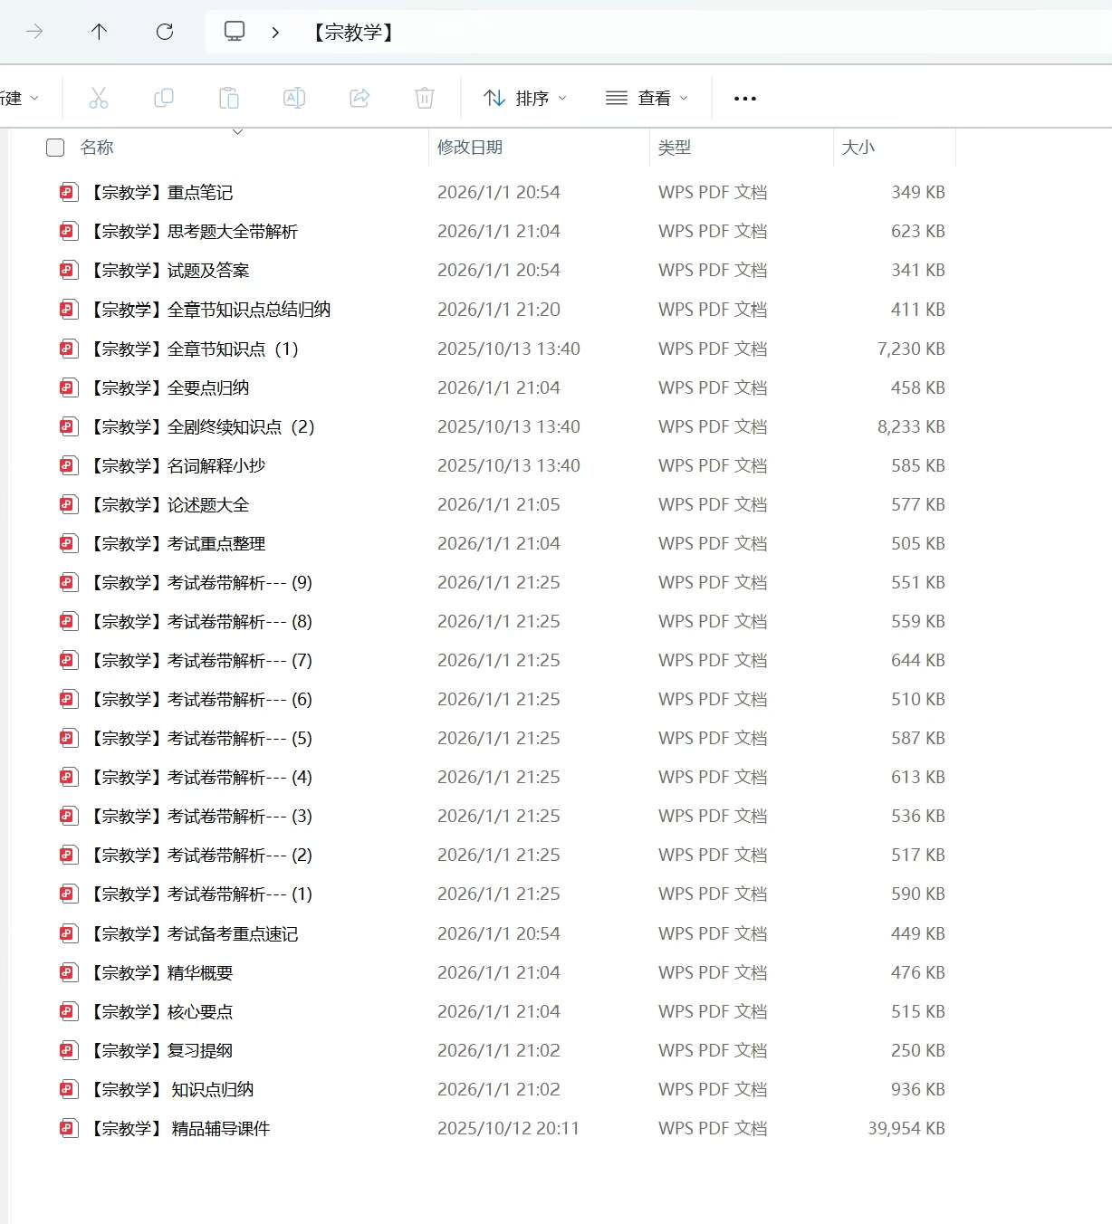
Task: Sort by the 大小 column header
Action: tap(858, 148)
